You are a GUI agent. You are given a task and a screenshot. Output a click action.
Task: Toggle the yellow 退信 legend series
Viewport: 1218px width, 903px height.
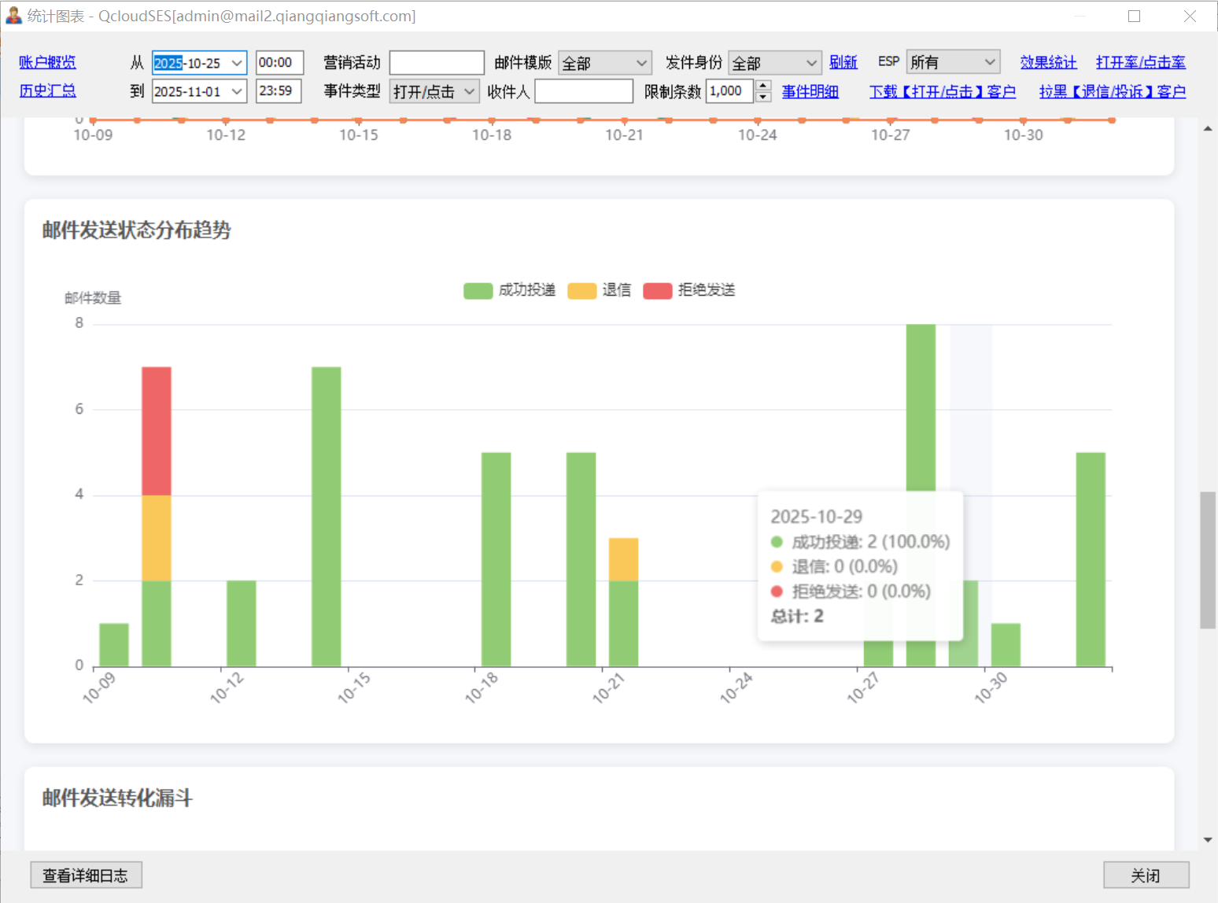pos(599,290)
